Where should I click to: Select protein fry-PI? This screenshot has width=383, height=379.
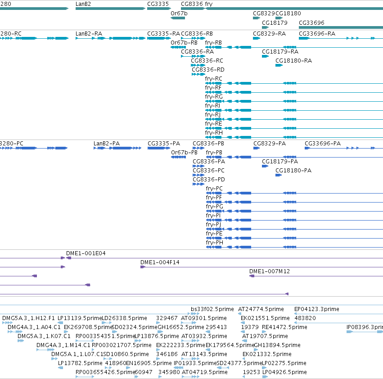click(x=294, y=220)
